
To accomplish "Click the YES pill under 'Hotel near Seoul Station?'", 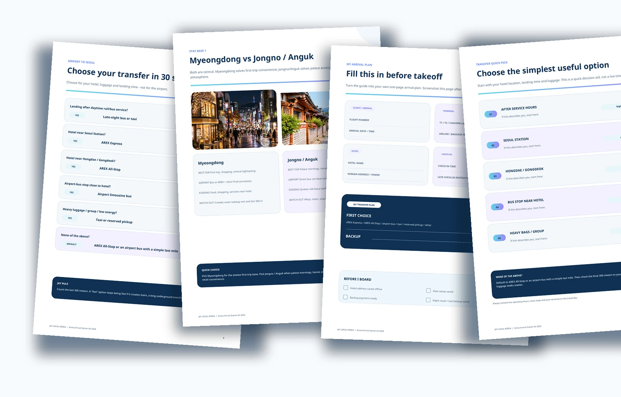I will pos(75,141).
